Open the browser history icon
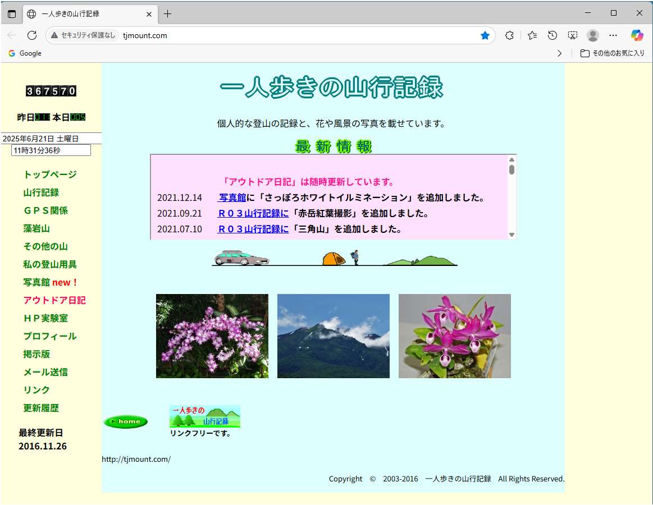 [552, 35]
